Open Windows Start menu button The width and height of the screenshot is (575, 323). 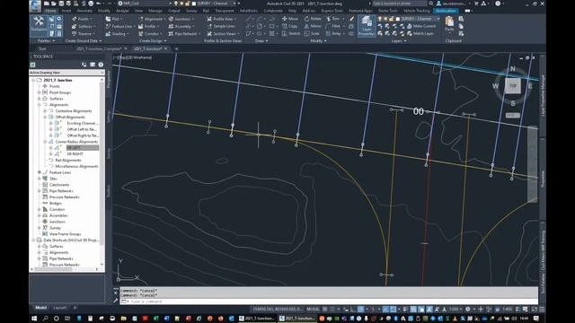click(34, 319)
